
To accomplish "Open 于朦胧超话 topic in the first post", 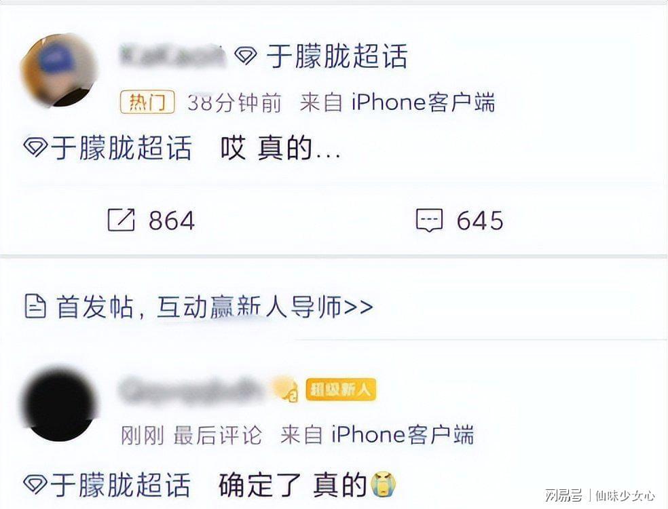I will pos(121,148).
